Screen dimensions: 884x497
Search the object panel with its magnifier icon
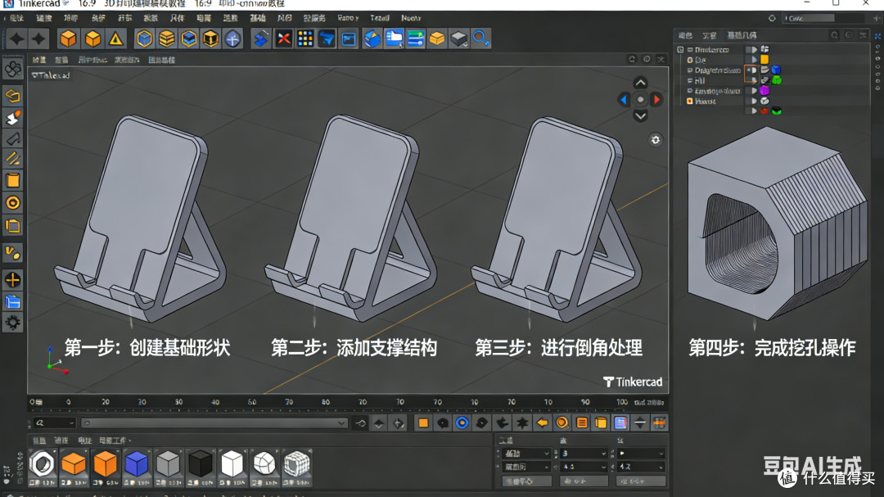(x=834, y=35)
